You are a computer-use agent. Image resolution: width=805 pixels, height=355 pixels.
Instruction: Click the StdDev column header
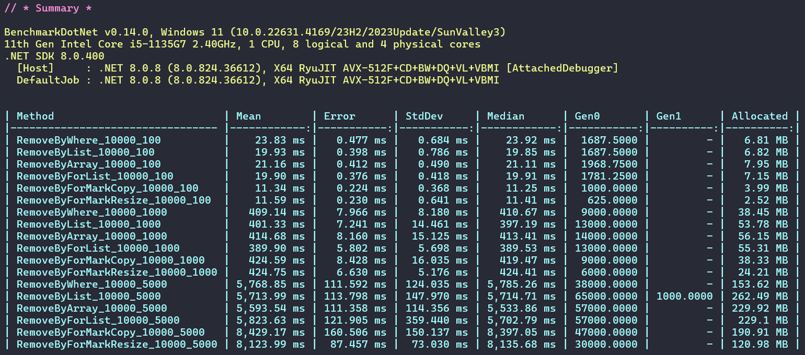coord(421,116)
